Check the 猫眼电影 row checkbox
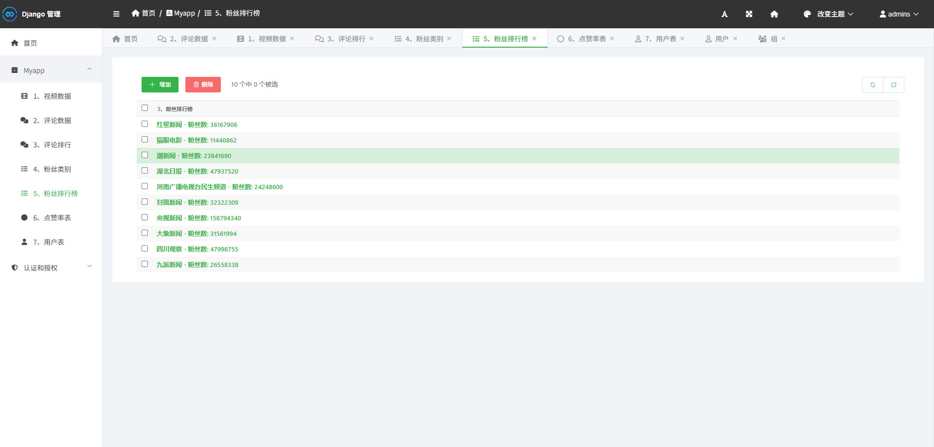This screenshot has width=934, height=447. [144, 140]
